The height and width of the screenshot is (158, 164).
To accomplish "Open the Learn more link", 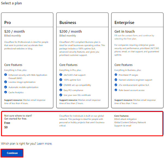I will tap(45, 144).
